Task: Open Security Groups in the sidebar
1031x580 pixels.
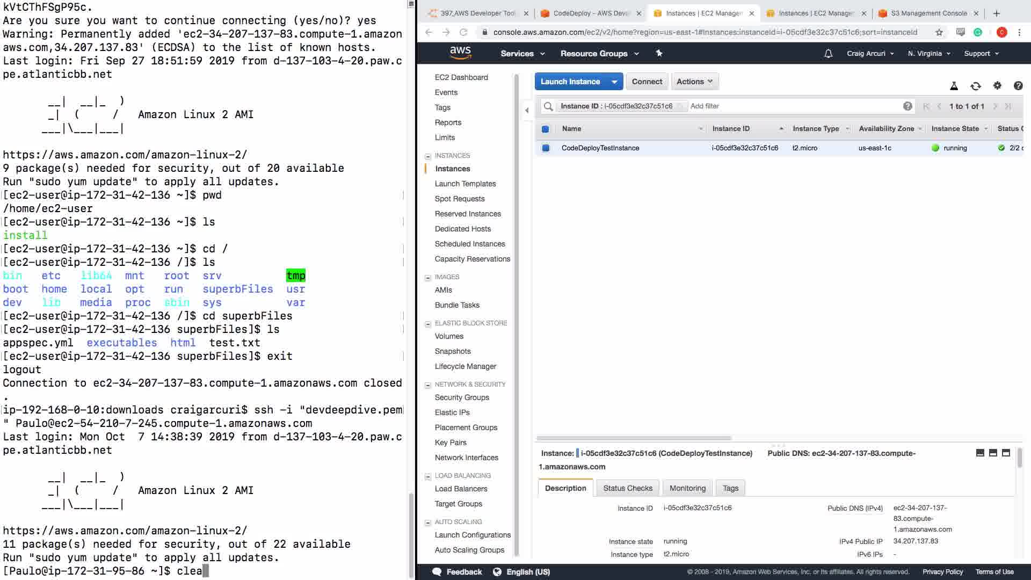Action: click(461, 397)
